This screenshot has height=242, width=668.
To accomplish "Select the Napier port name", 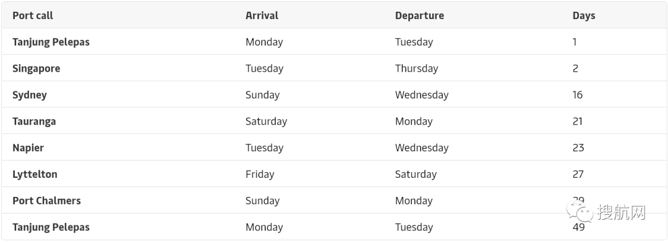I will 28,148.
